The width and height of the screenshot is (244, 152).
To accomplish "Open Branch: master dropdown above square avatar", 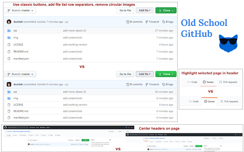I will (x=20, y=74).
